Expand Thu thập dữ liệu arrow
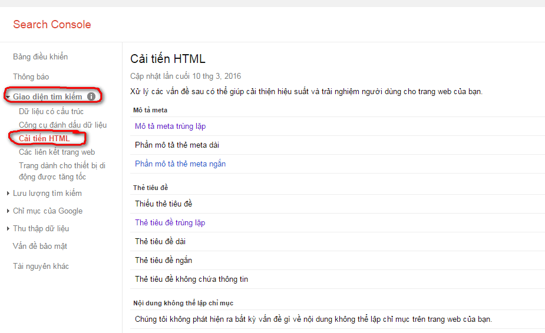Image resolution: width=545 pixels, height=333 pixels. [x=8, y=229]
